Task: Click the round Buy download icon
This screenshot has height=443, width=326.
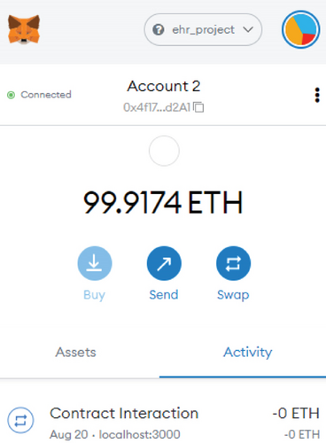Action: click(95, 263)
